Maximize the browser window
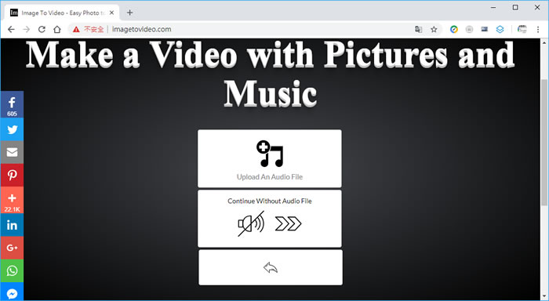The height and width of the screenshot is (301, 549). pos(515,7)
